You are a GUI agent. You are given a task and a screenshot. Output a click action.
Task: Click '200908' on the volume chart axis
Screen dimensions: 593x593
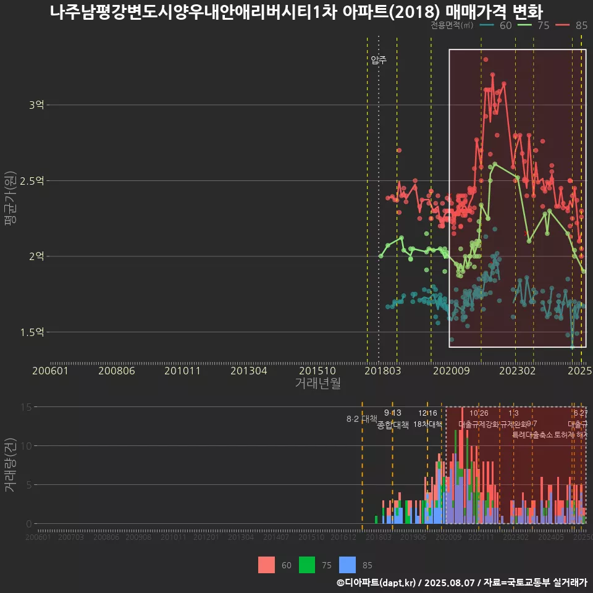[138, 537]
